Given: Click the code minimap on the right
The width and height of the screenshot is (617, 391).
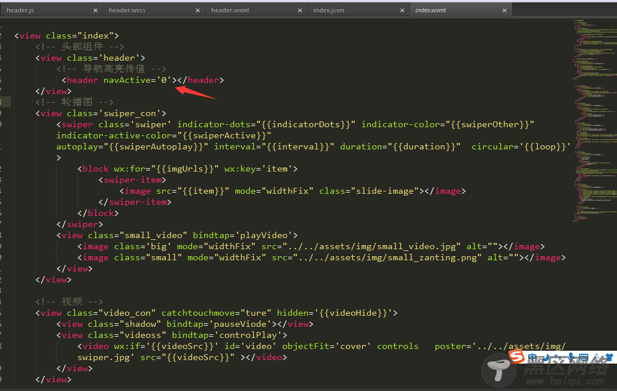Looking at the screenshot, I should 594,120.
